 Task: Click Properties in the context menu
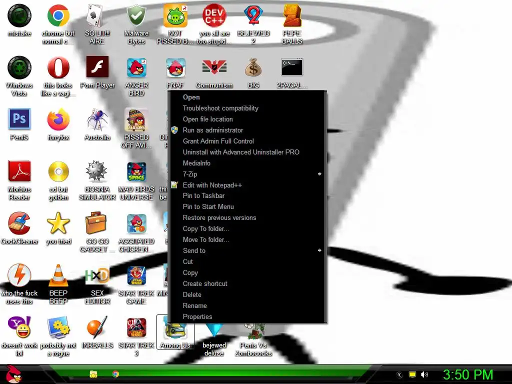[247, 316]
